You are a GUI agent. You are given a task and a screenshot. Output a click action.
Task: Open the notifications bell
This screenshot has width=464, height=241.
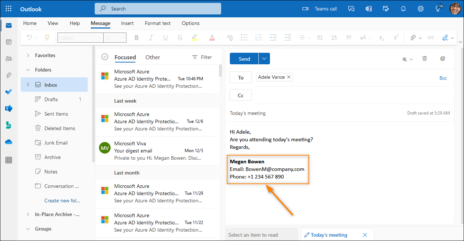pyautogui.click(x=403, y=9)
